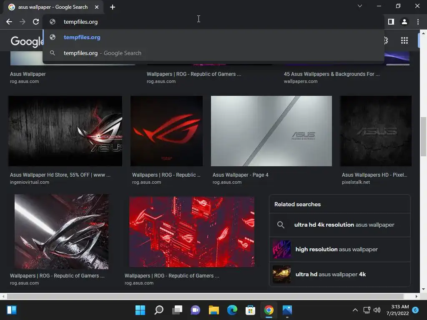This screenshot has width=427, height=320.
Task: Open the clock showing 3:13 AM
Action: pyautogui.click(x=397, y=310)
